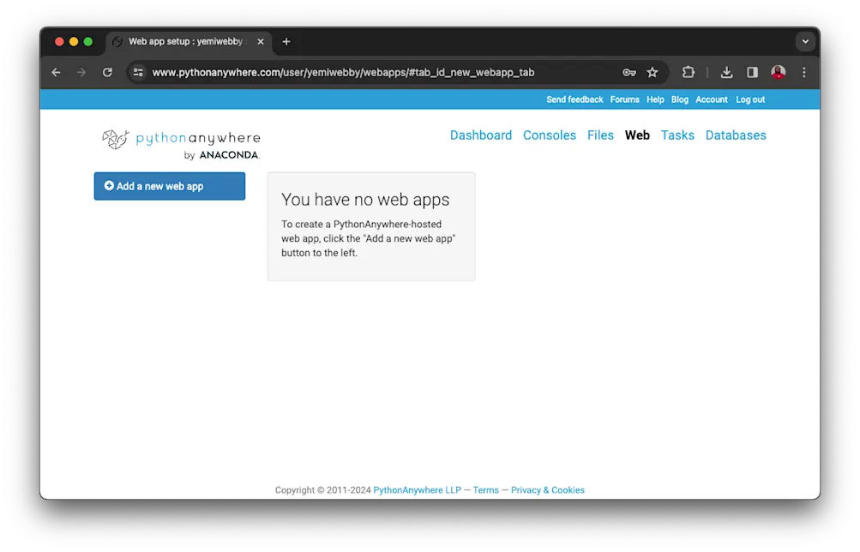The width and height of the screenshot is (860, 552).
Task: Log out of PythonAnywhere
Action: [x=749, y=99]
